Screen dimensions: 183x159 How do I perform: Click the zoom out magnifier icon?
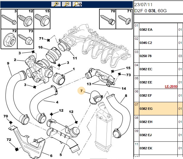point(66,4)
